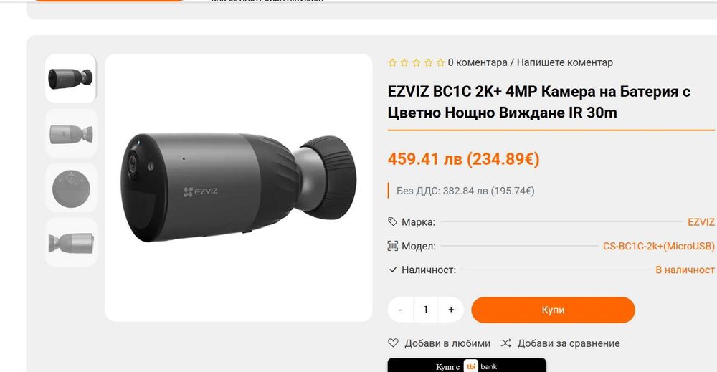Image resolution: width=717 pixels, height=372 pixels.
Task: Open the Напишете коментар link
Action: 565,62
